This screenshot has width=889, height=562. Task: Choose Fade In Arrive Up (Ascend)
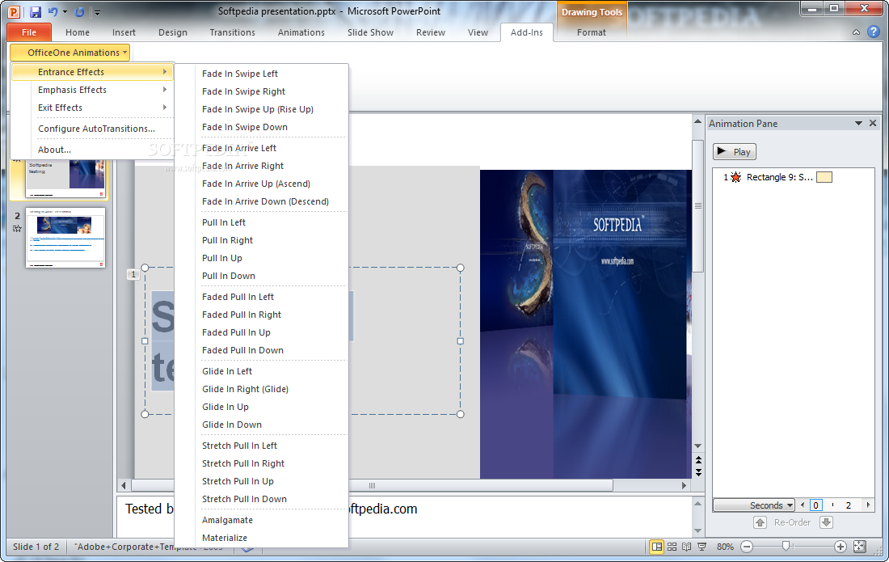[255, 184]
